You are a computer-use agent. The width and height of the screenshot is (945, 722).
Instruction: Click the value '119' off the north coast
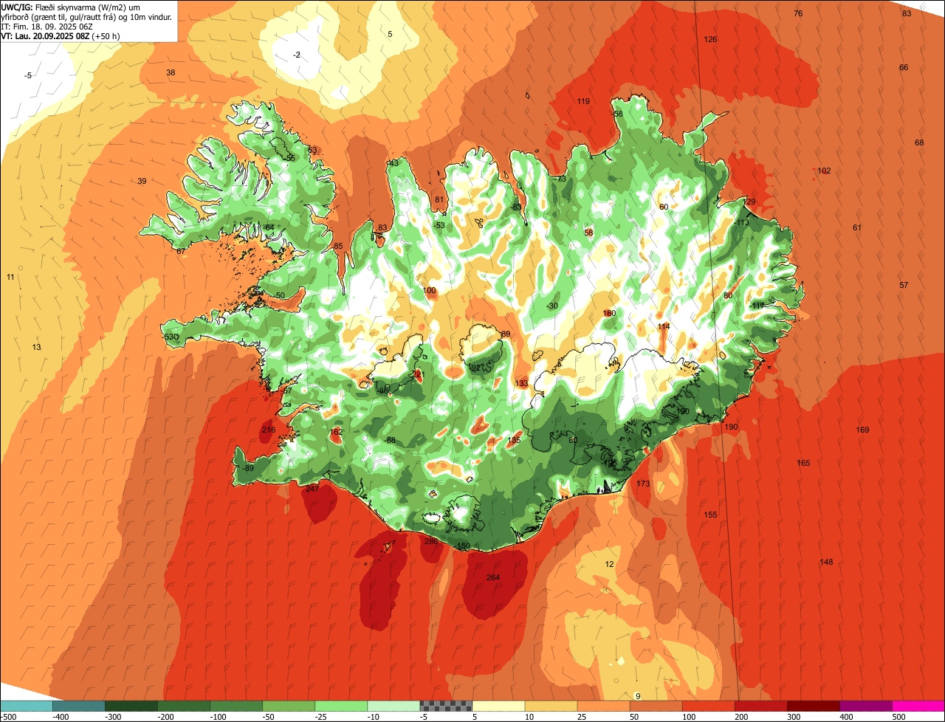[583, 101]
